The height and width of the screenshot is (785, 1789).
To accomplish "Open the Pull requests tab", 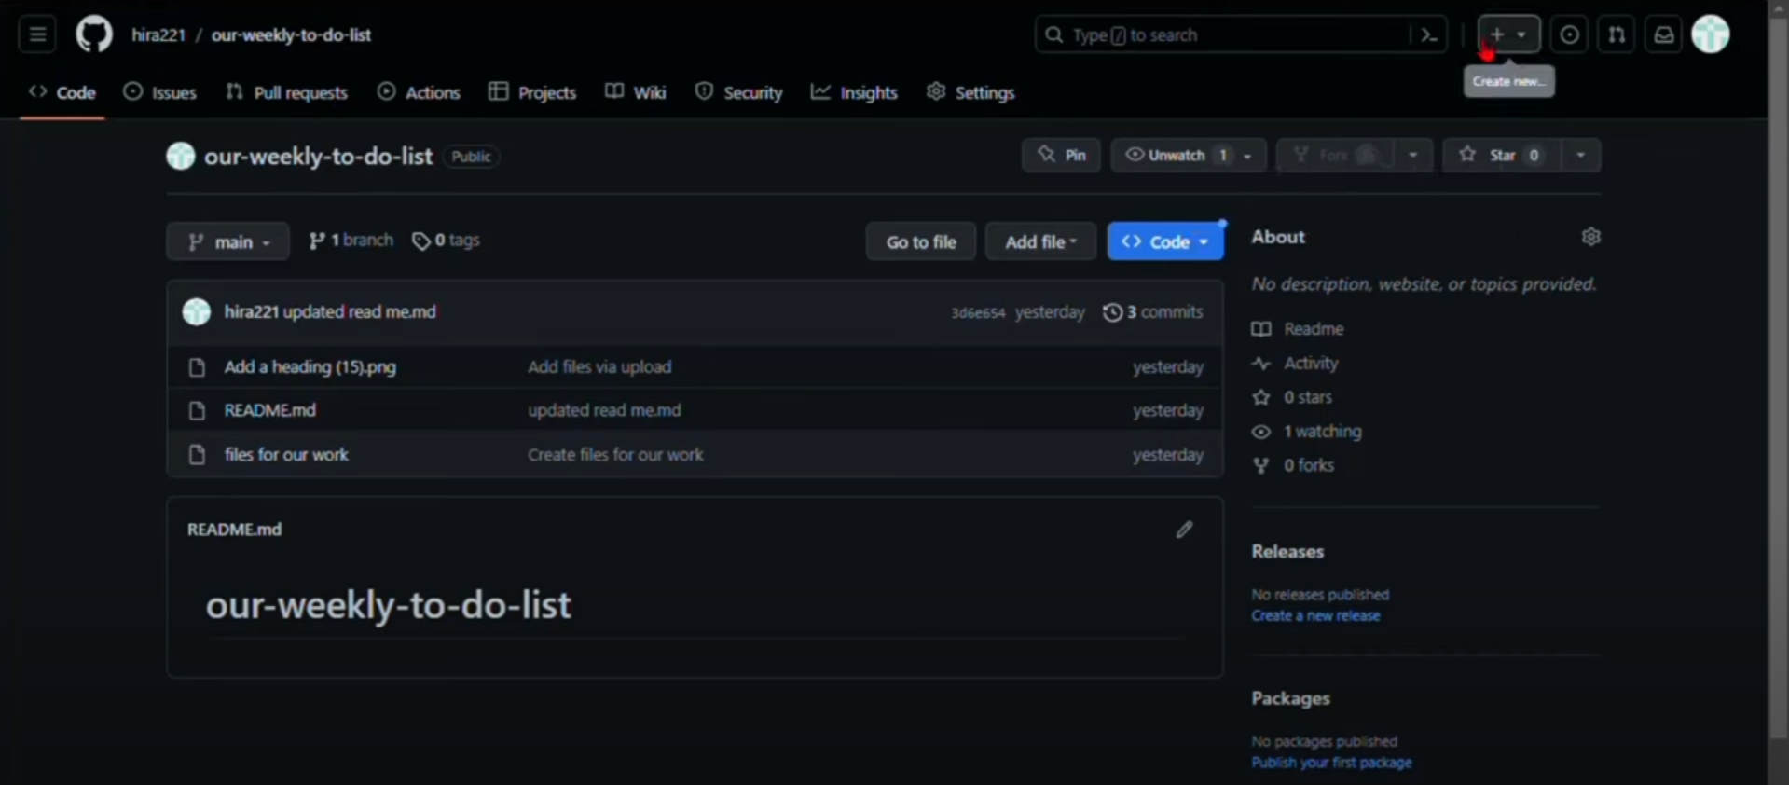I will click(x=287, y=92).
